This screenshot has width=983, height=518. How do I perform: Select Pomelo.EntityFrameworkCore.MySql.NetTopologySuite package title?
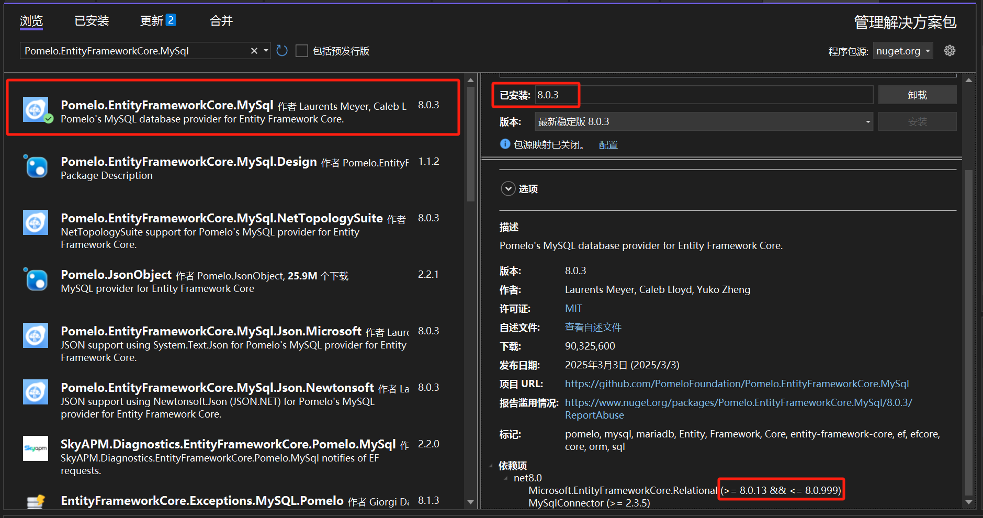(x=222, y=218)
